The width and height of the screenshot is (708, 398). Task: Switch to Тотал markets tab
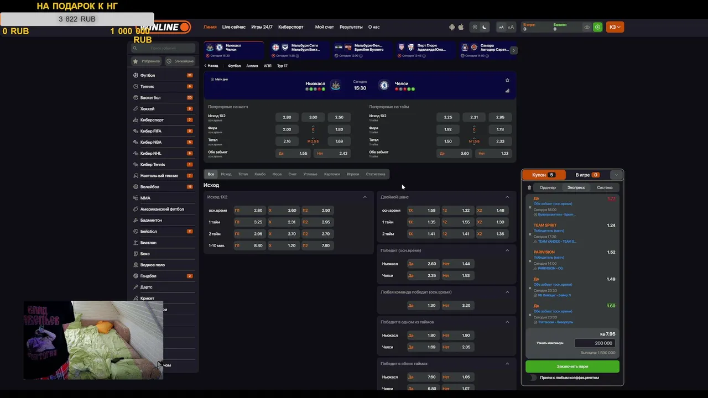click(243, 174)
